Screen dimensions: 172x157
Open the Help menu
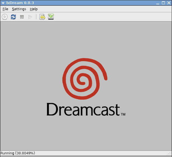(x=34, y=9)
